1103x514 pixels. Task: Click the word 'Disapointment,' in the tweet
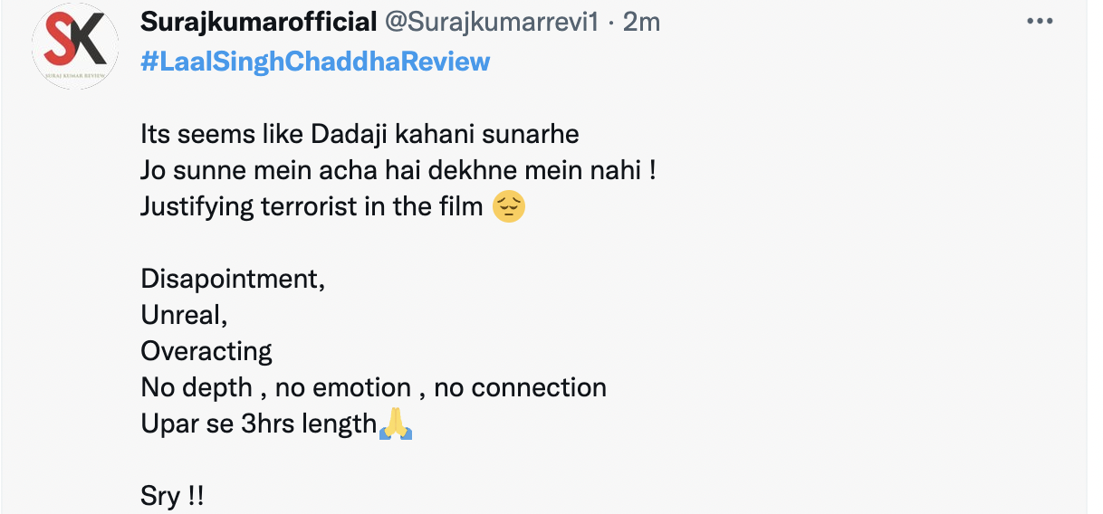(x=233, y=279)
